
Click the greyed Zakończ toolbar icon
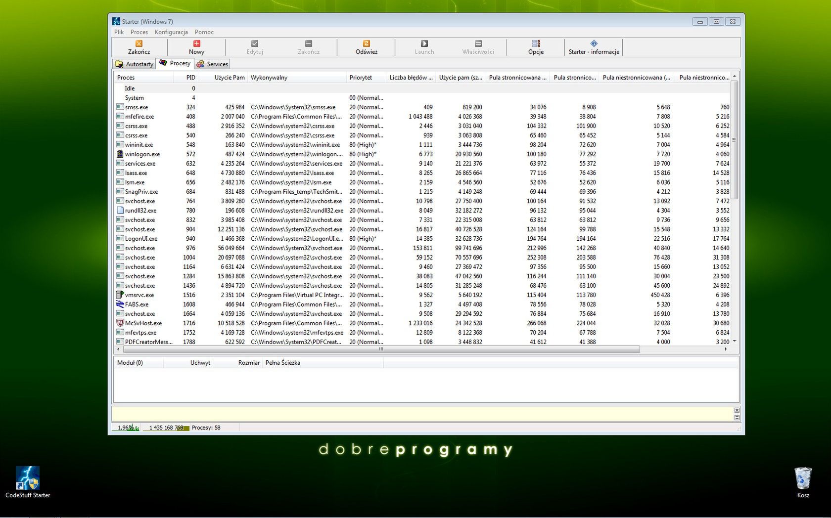point(309,43)
